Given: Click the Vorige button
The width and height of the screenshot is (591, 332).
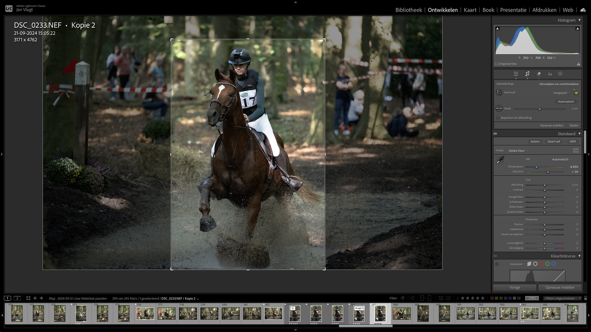Looking at the screenshot, I should coord(515,287).
